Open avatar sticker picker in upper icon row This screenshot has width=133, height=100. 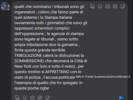point(92,6)
